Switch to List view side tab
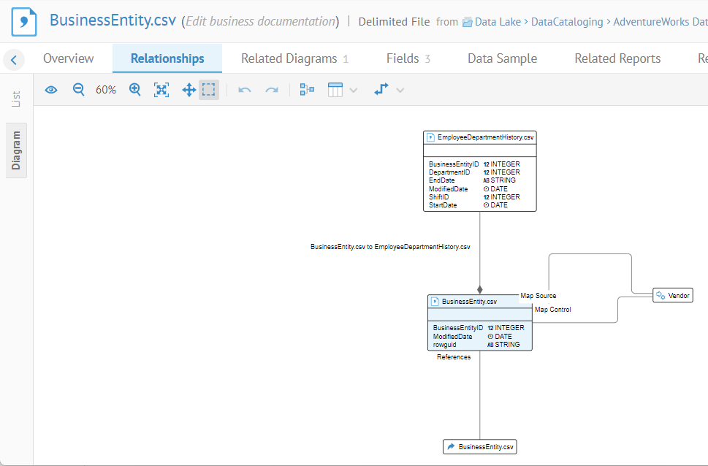This screenshot has width=708, height=466. tap(16, 99)
